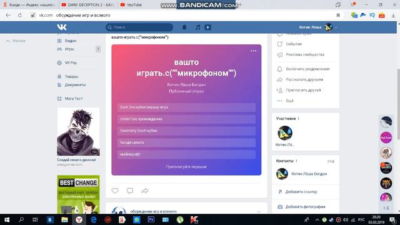This screenshot has width=400, height=225.
Task: Share the poll post with arrow icon
Action: point(145,191)
